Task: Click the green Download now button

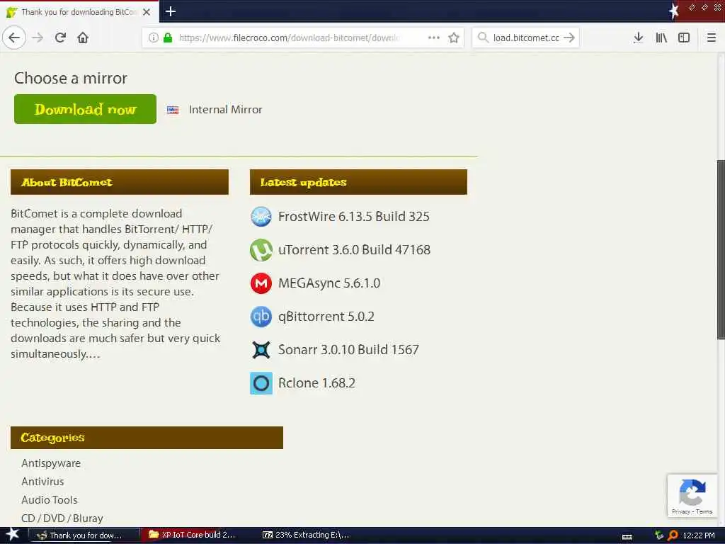Action: tap(85, 109)
